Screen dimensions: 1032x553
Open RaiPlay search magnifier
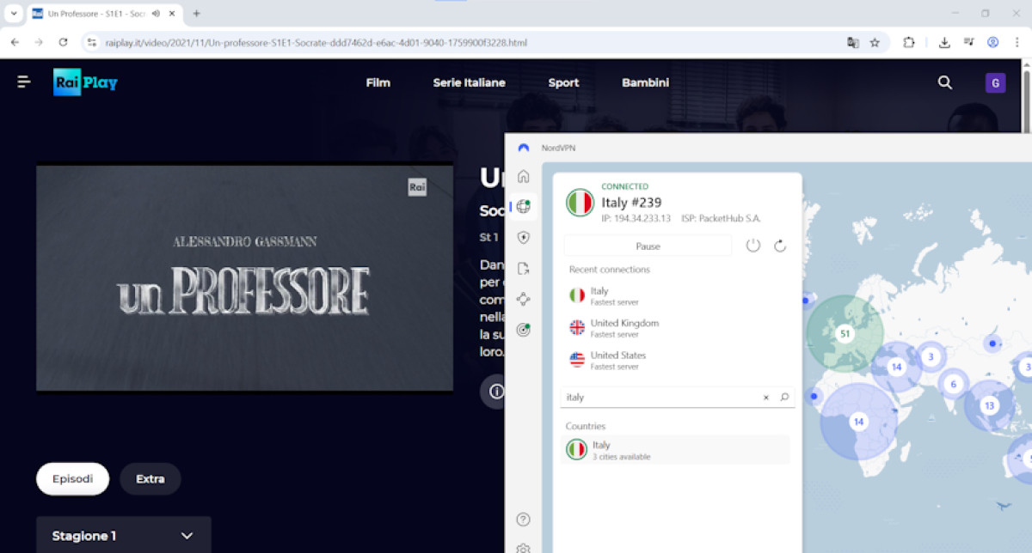(945, 82)
